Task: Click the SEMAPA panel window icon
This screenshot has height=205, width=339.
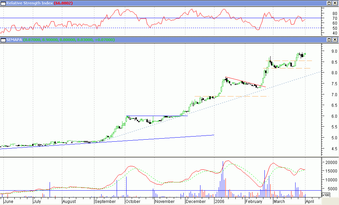Action: (3, 40)
